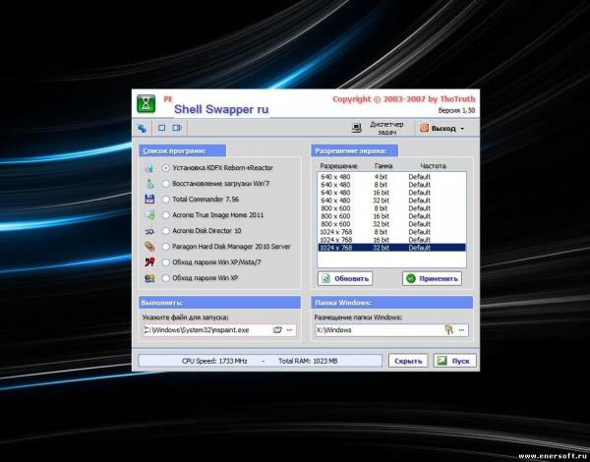Screen dimensions: 590x462
Task: Expand the Выход dropdown arrow
Action: pos(462,129)
